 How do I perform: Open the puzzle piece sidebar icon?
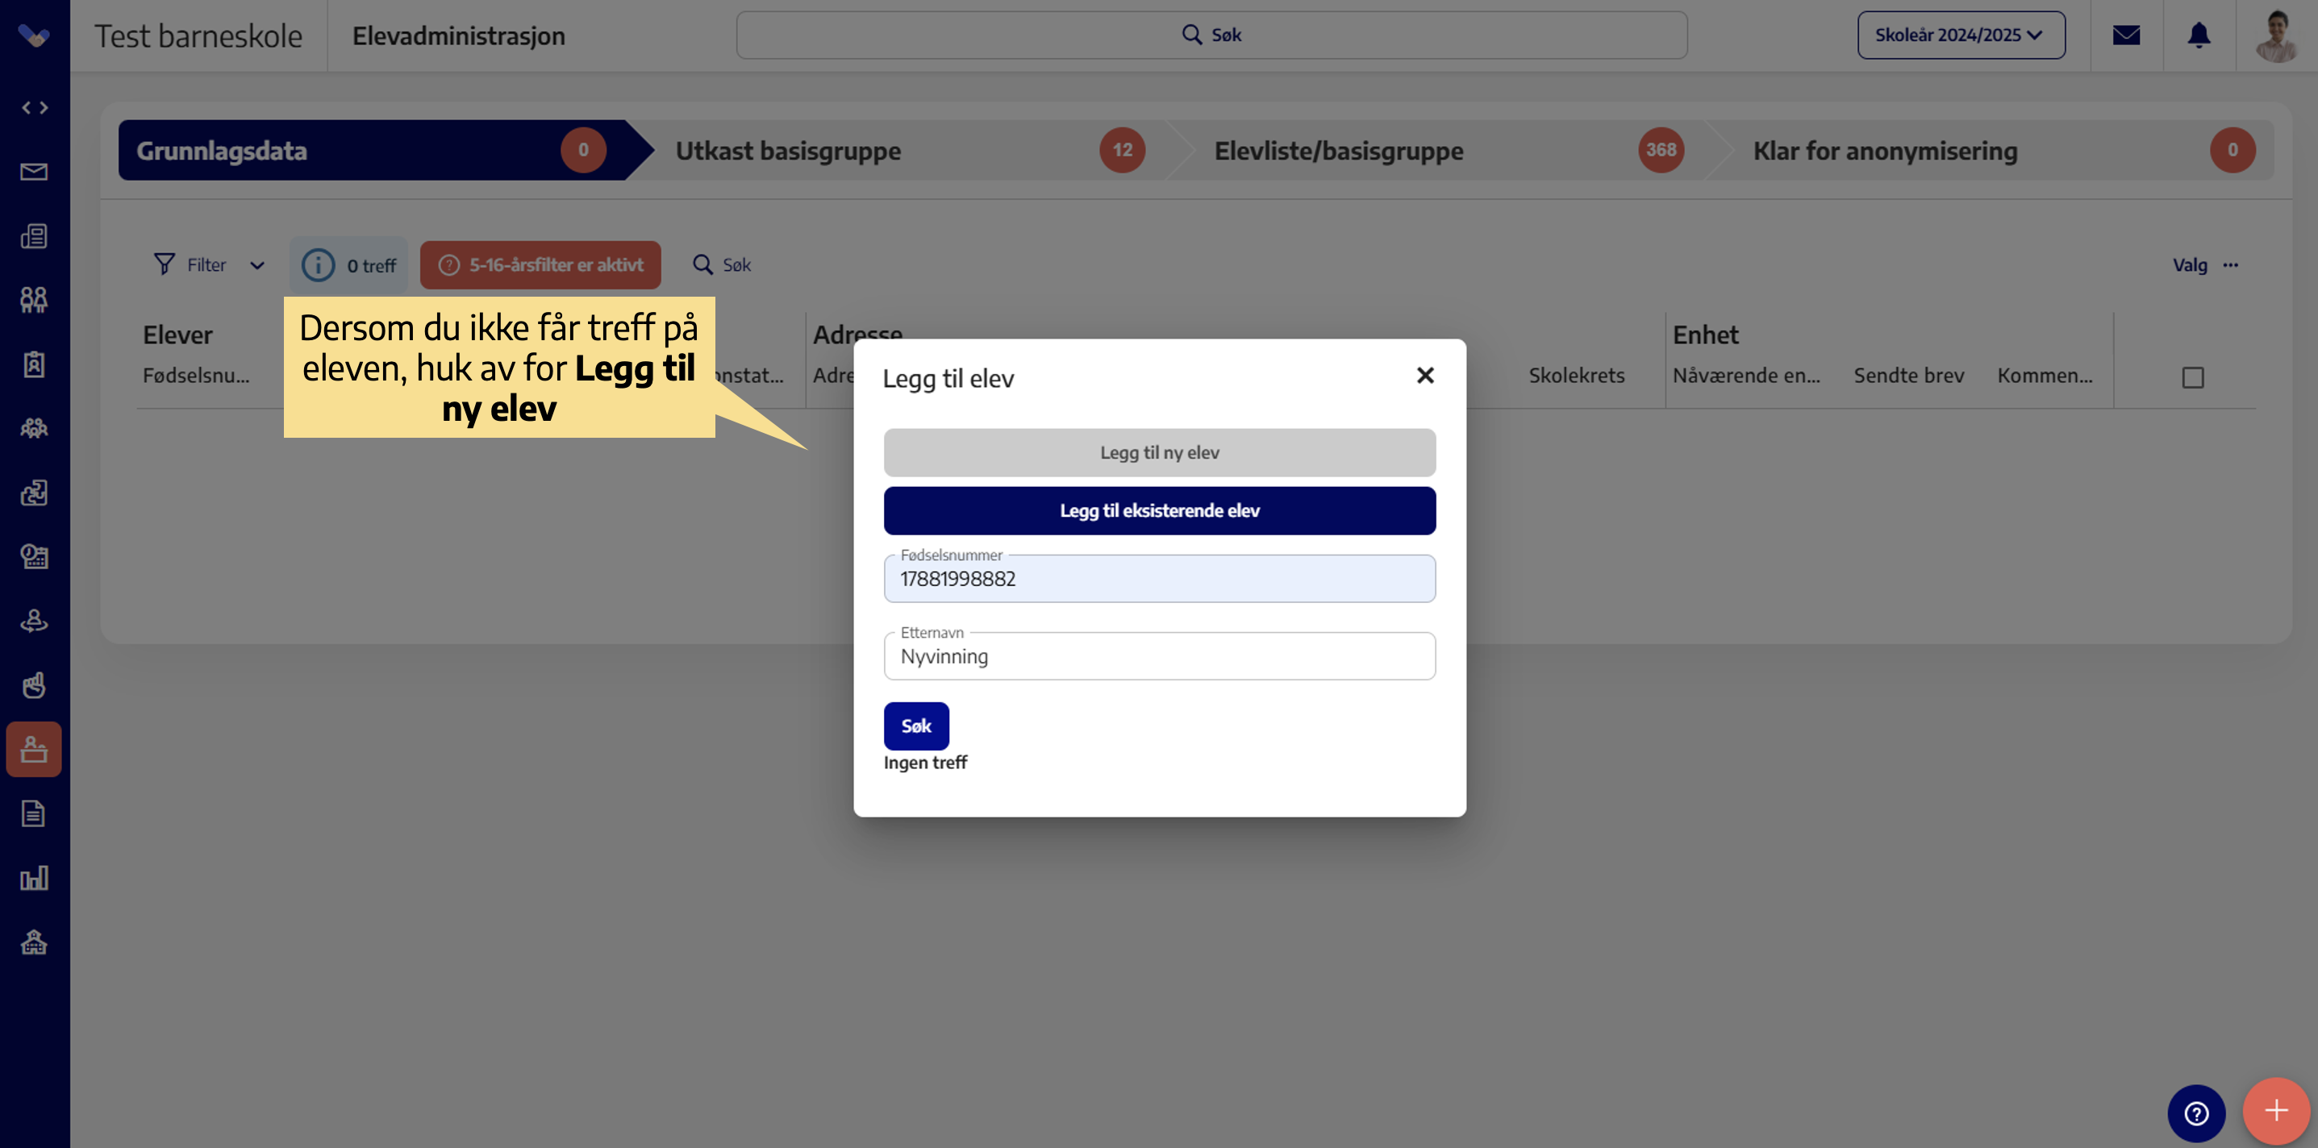34,492
